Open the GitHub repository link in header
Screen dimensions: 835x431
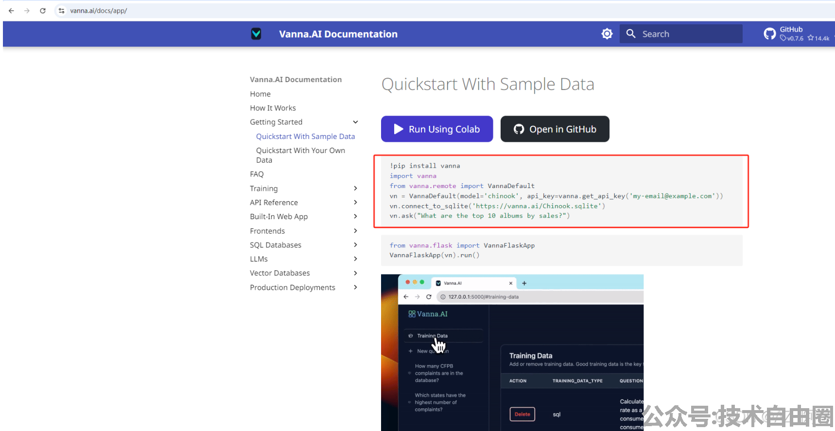point(797,34)
